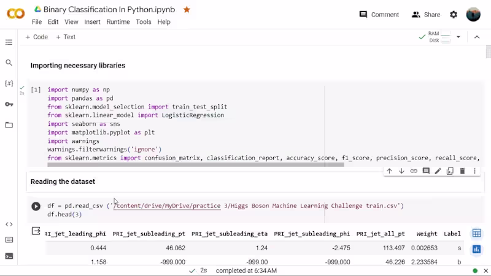Toggle the cell output view
This screenshot has height=276, width=491.
36,231
